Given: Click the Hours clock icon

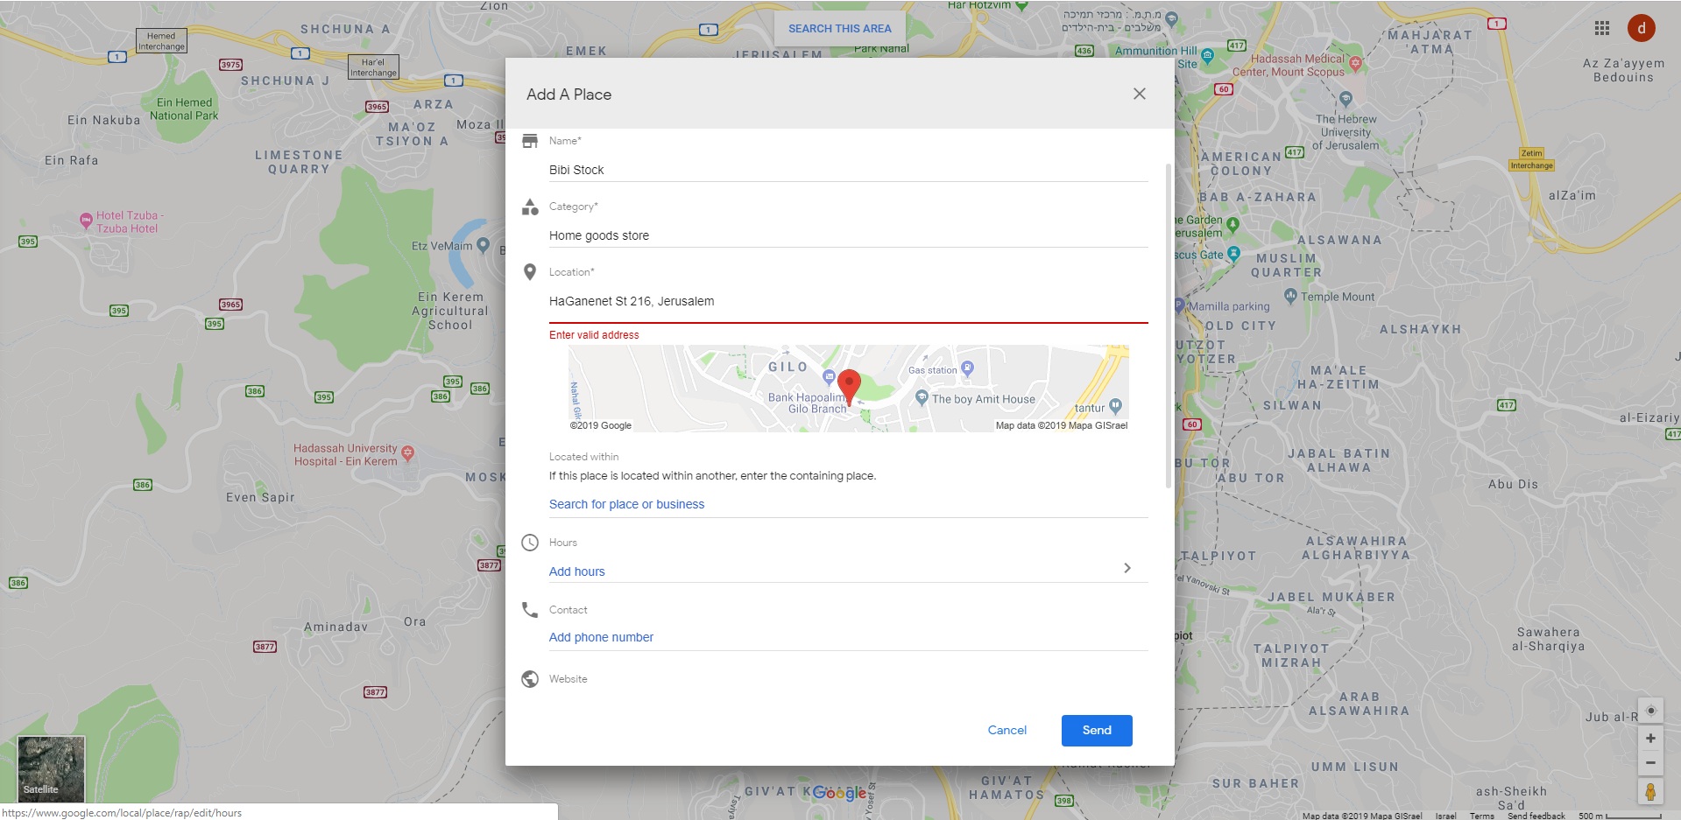Looking at the screenshot, I should (x=530, y=542).
